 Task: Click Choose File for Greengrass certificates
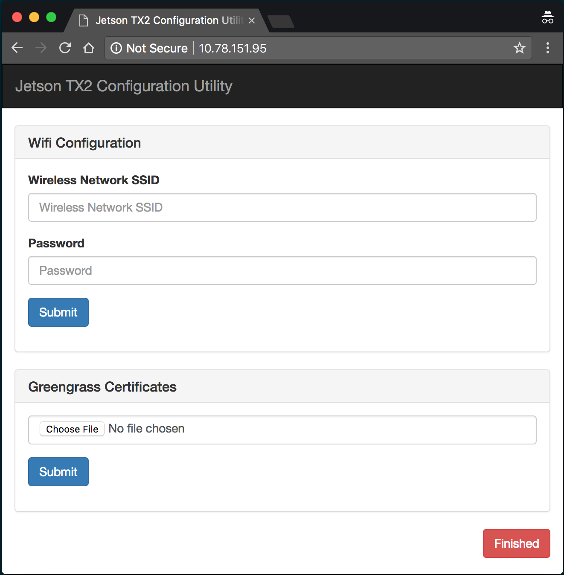[x=72, y=429]
